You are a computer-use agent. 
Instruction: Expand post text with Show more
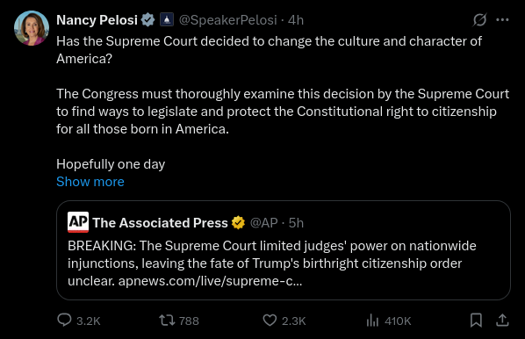click(x=90, y=182)
